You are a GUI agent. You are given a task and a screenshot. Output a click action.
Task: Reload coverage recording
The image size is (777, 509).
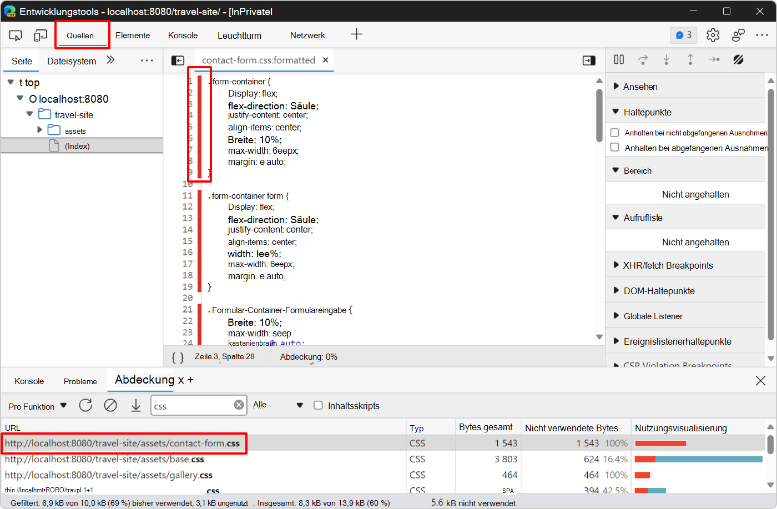85,406
